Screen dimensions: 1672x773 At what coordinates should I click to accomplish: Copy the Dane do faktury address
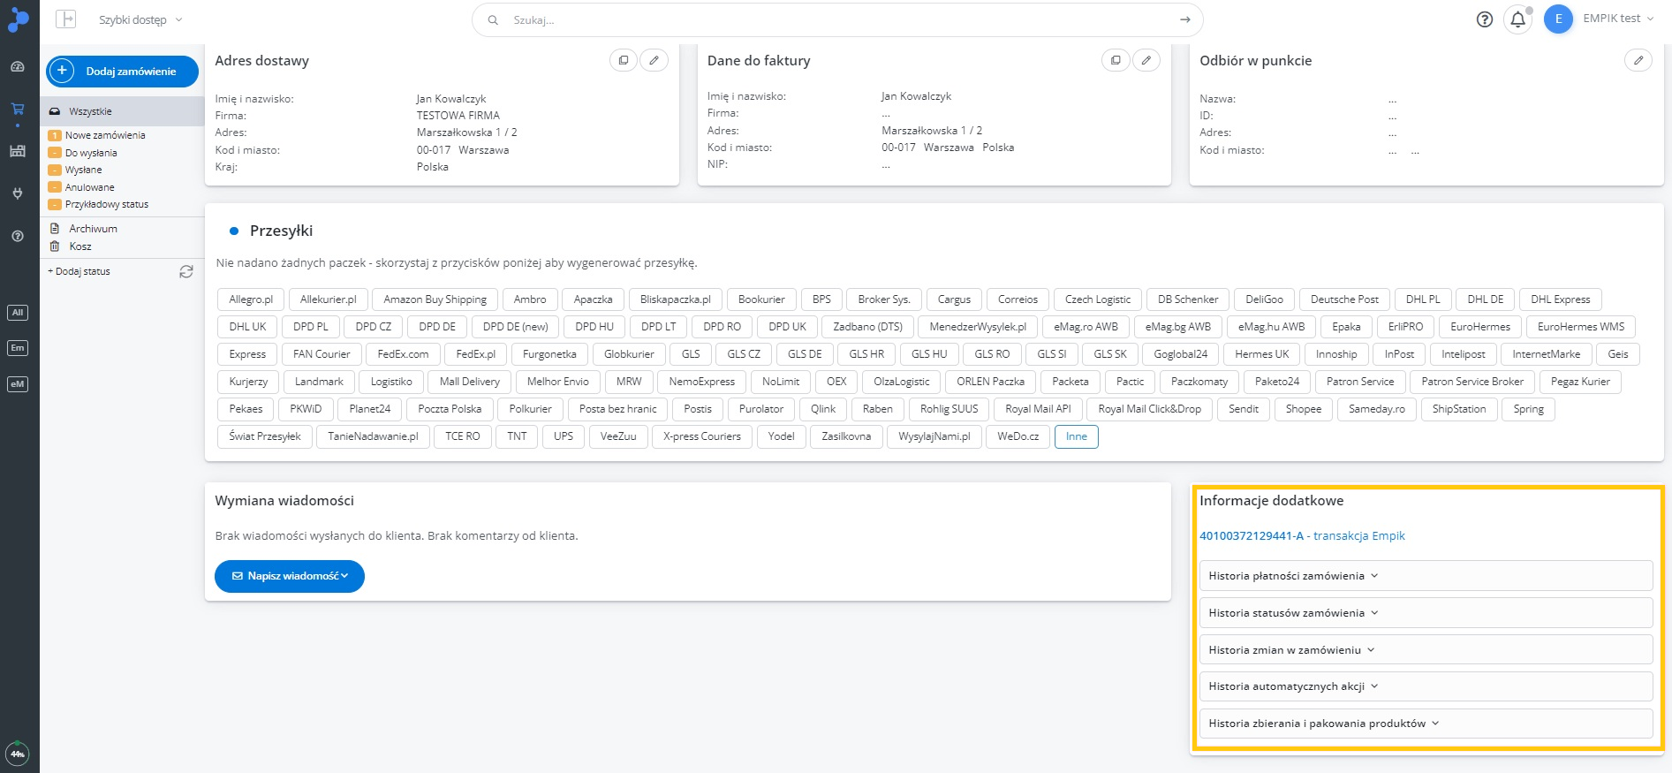coord(1116,60)
